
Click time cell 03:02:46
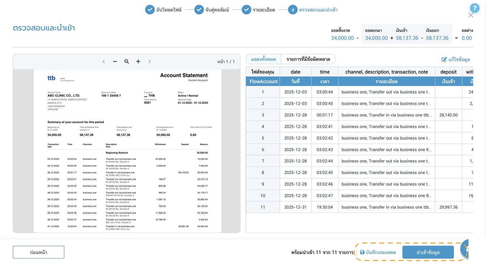coord(325,184)
